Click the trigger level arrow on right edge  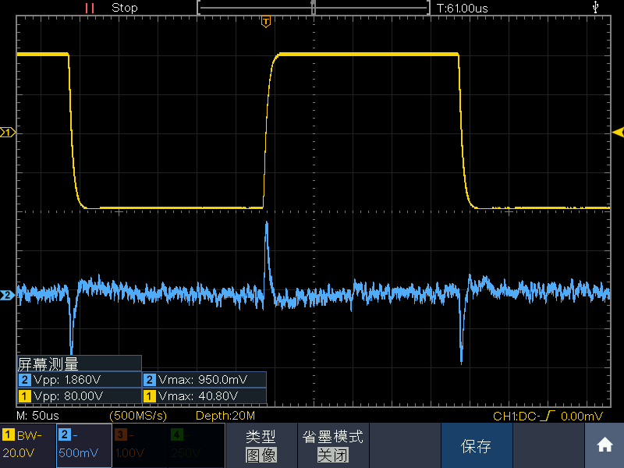pos(618,132)
